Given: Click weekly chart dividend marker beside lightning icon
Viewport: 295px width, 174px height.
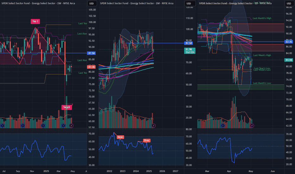Looking at the screenshot, I should [63, 126].
